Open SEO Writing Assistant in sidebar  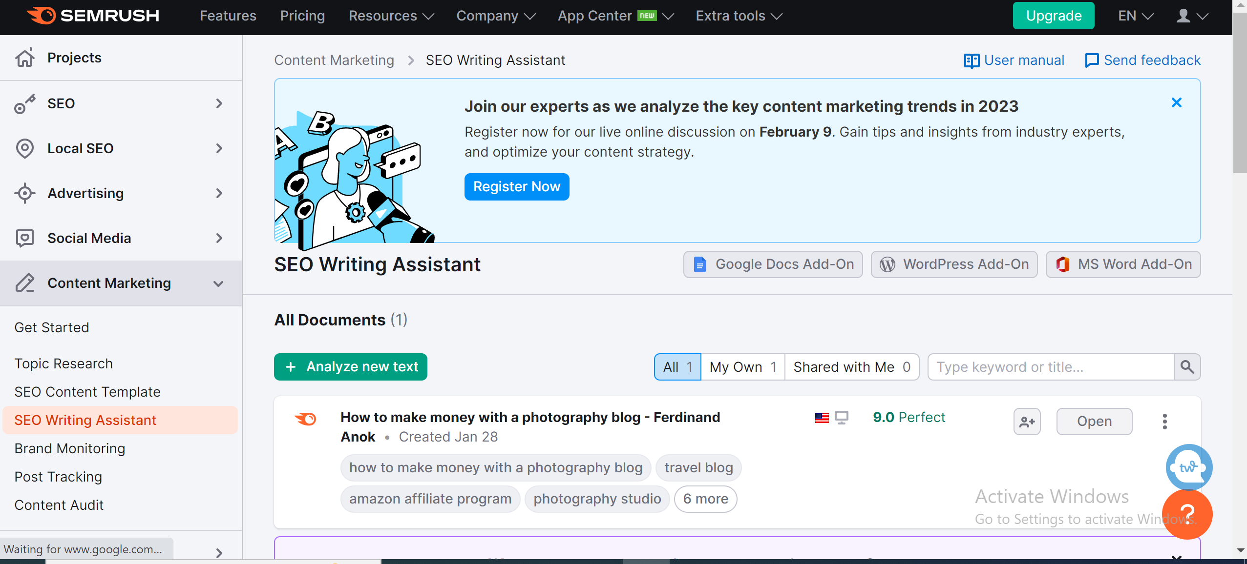click(120, 420)
